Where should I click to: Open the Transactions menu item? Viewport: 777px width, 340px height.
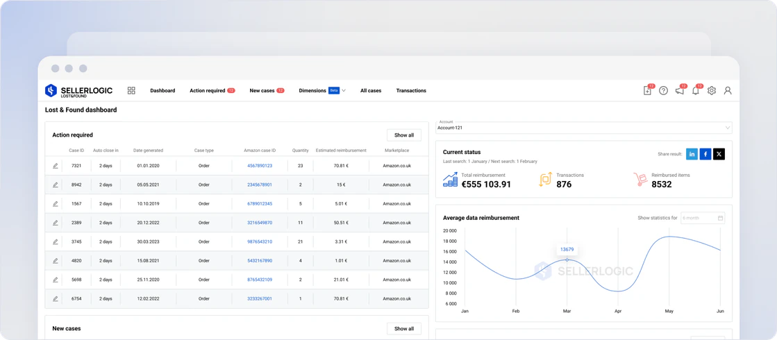411,91
